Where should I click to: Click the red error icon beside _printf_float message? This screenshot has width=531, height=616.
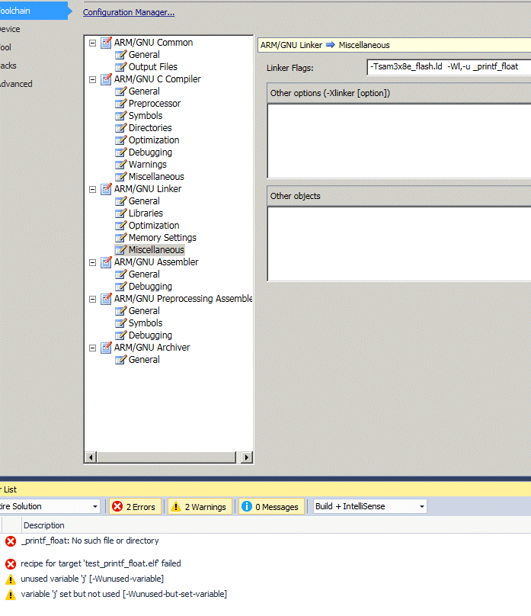(11, 541)
